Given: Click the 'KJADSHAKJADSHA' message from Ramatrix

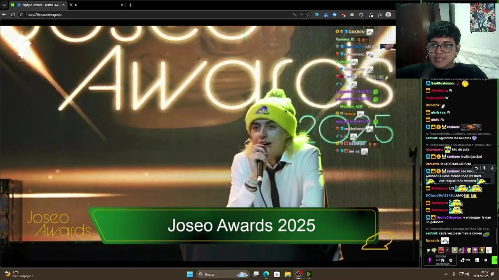Looking at the screenshot, I should [x=457, y=164].
